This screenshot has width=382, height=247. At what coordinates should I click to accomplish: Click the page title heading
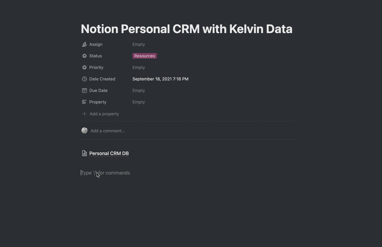click(187, 29)
